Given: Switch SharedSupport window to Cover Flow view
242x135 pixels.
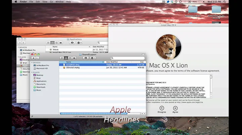Looking at the screenshot, I should [74, 58].
